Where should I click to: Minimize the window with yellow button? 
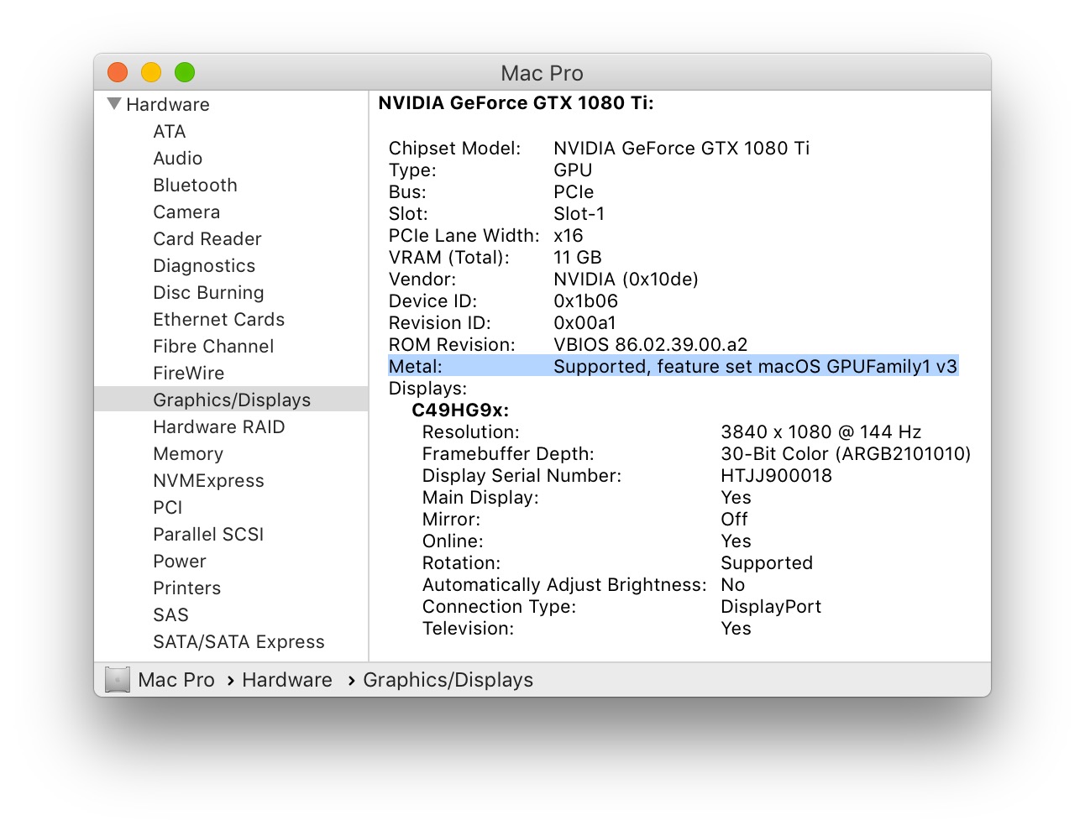pos(151,72)
